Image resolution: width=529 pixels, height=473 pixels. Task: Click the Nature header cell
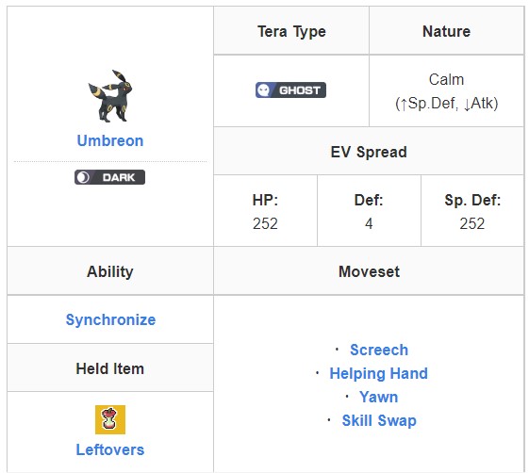pyautogui.click(x=446, y=31)
